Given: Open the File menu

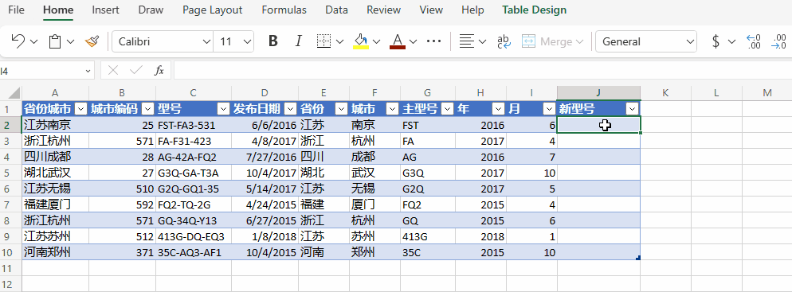Looking at the screenshot, I should pos(16,10).
